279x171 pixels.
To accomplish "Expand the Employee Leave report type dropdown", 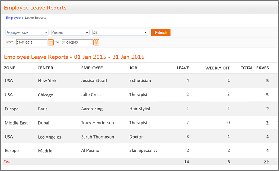I will coord(27,32).
